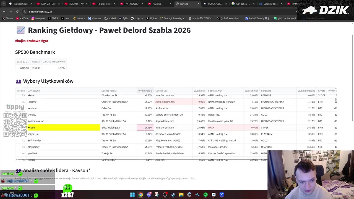Open the Instagram bookmark
The height and width of the screenshot is (199, 354).
pos(38,19)
